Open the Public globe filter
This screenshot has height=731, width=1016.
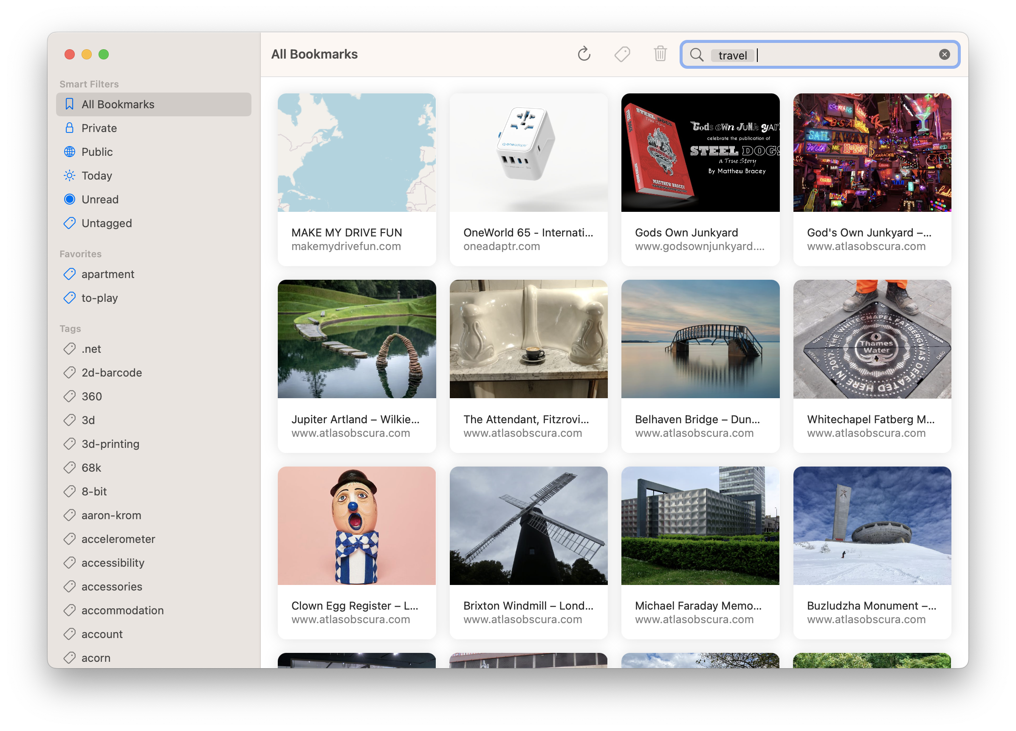[x=97, y=152]
